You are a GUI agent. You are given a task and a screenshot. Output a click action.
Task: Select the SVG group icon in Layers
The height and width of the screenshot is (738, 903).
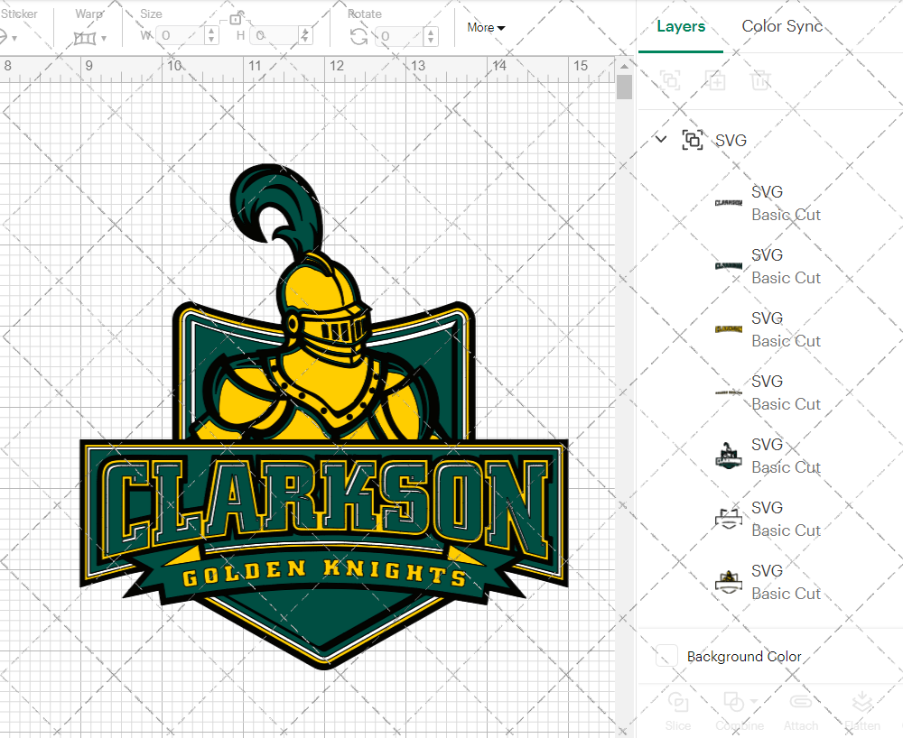(x=693, y=140)
